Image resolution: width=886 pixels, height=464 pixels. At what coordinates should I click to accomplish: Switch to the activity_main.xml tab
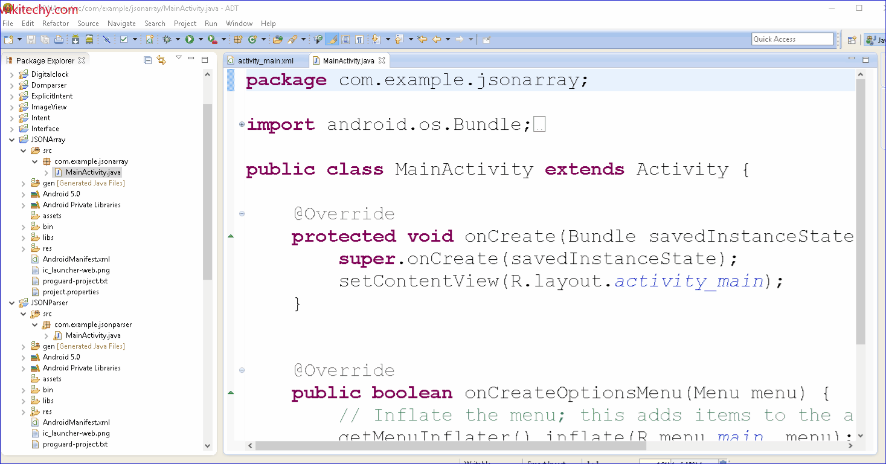pos(265,60)
